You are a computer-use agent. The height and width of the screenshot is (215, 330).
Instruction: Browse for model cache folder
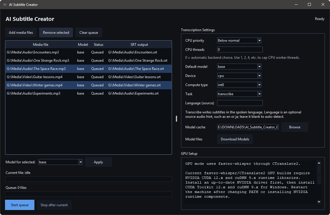click(x=295, y=127)
